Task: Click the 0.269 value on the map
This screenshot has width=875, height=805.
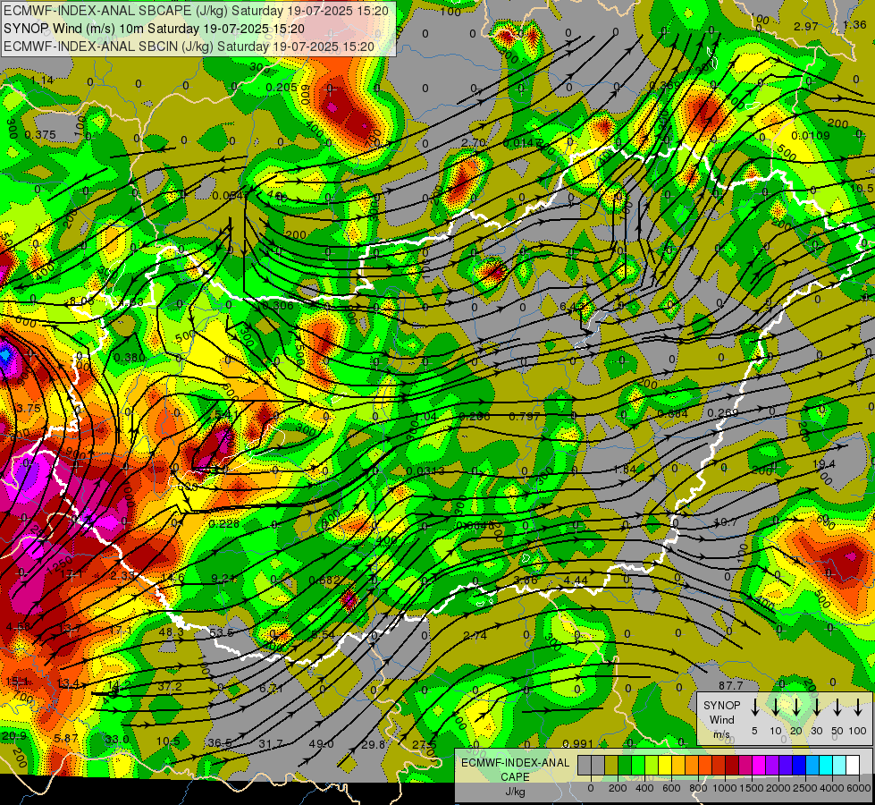Action: point(723,413)
